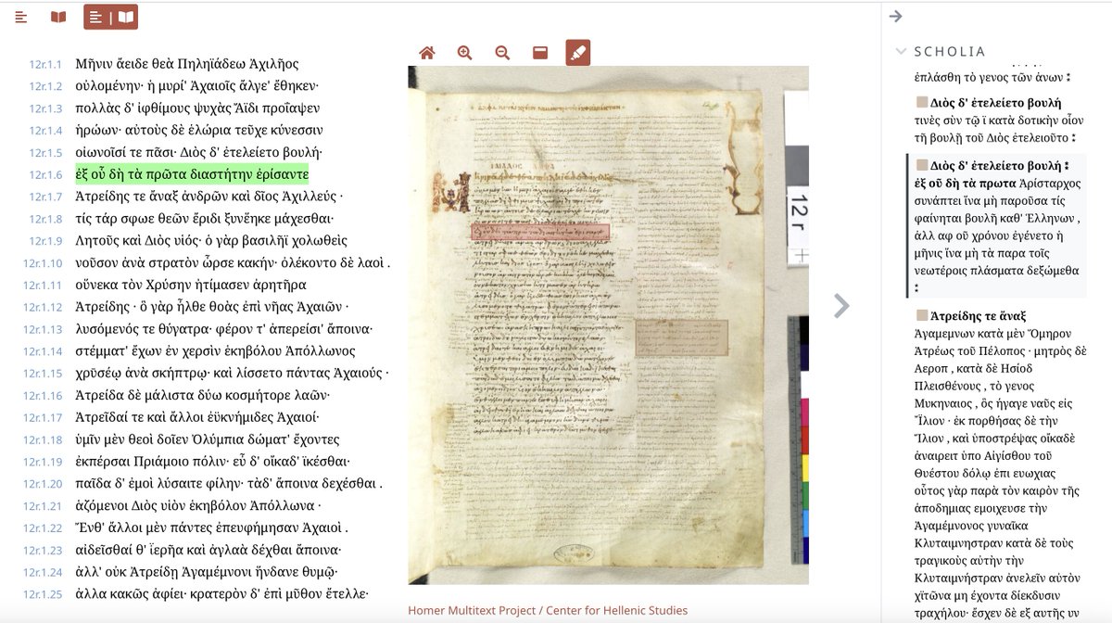This screenshot has width=1112, height=623.
Task: Select line starting ἡρώων· αὐτοὺς δὲ
Action: 199,131
